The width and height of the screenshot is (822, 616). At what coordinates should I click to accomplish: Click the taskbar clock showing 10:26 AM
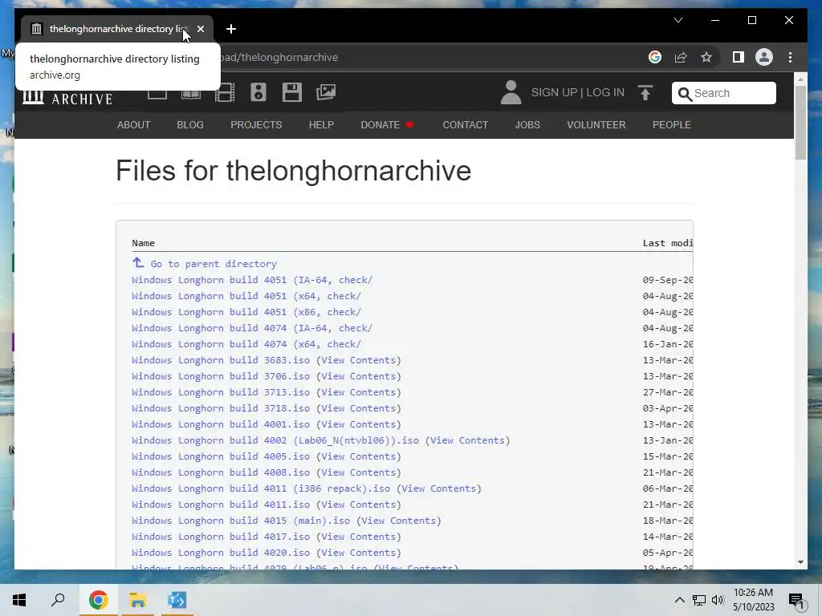(x=753, y=600)
